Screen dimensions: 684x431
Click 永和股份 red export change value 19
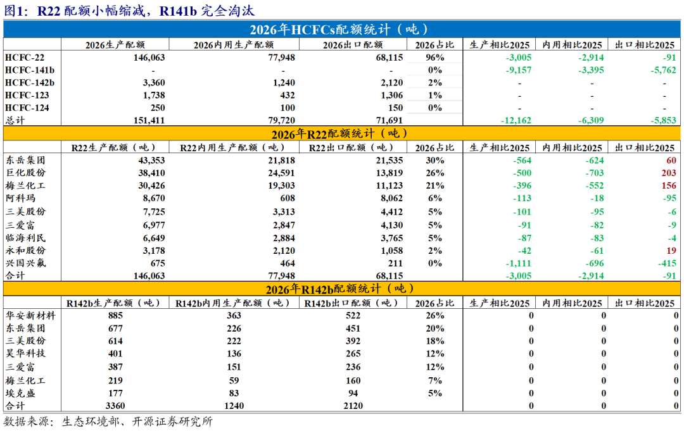point(671,250)
